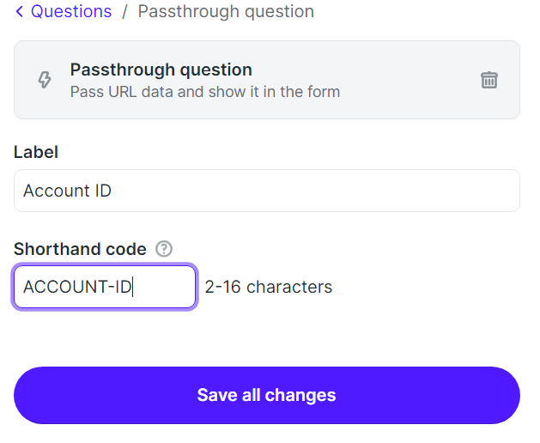The height and width of the screenshot is (443, 540).
Task: Click the back chevron beside Questions
Action: point(19,12)
